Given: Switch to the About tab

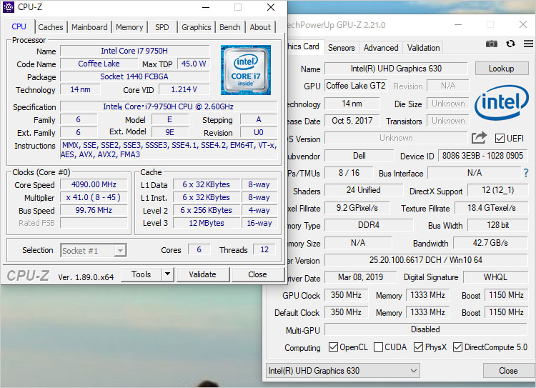Looking at the screenshot, I should tap(260, 27).
